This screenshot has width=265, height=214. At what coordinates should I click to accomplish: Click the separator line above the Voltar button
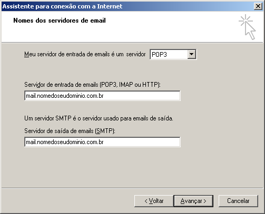click(x=132, y=188)
